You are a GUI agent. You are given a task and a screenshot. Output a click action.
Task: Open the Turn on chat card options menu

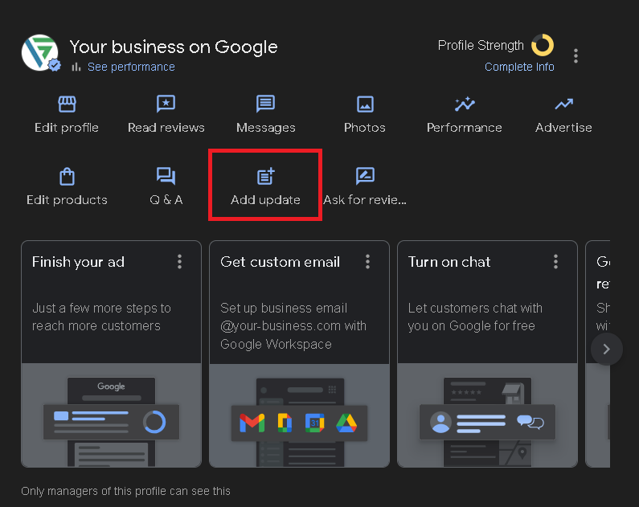[556, 262]
